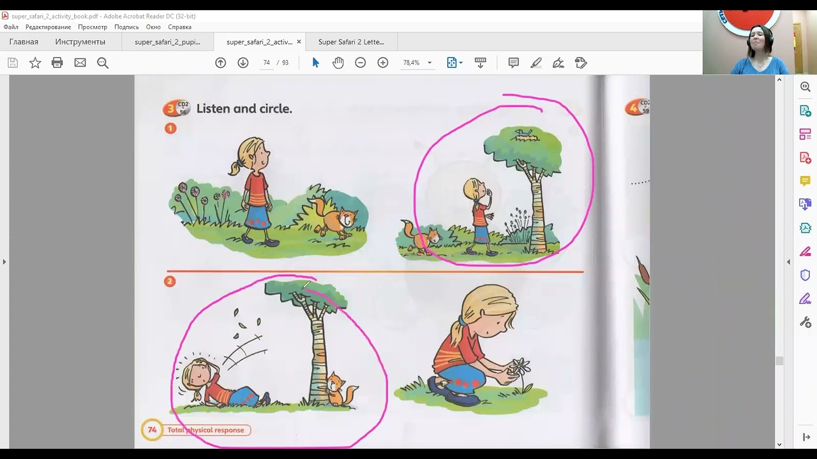Screen dimensions: 817x459
Task: Open the Combine Files tool in right panel
Action: click(806, 205)
